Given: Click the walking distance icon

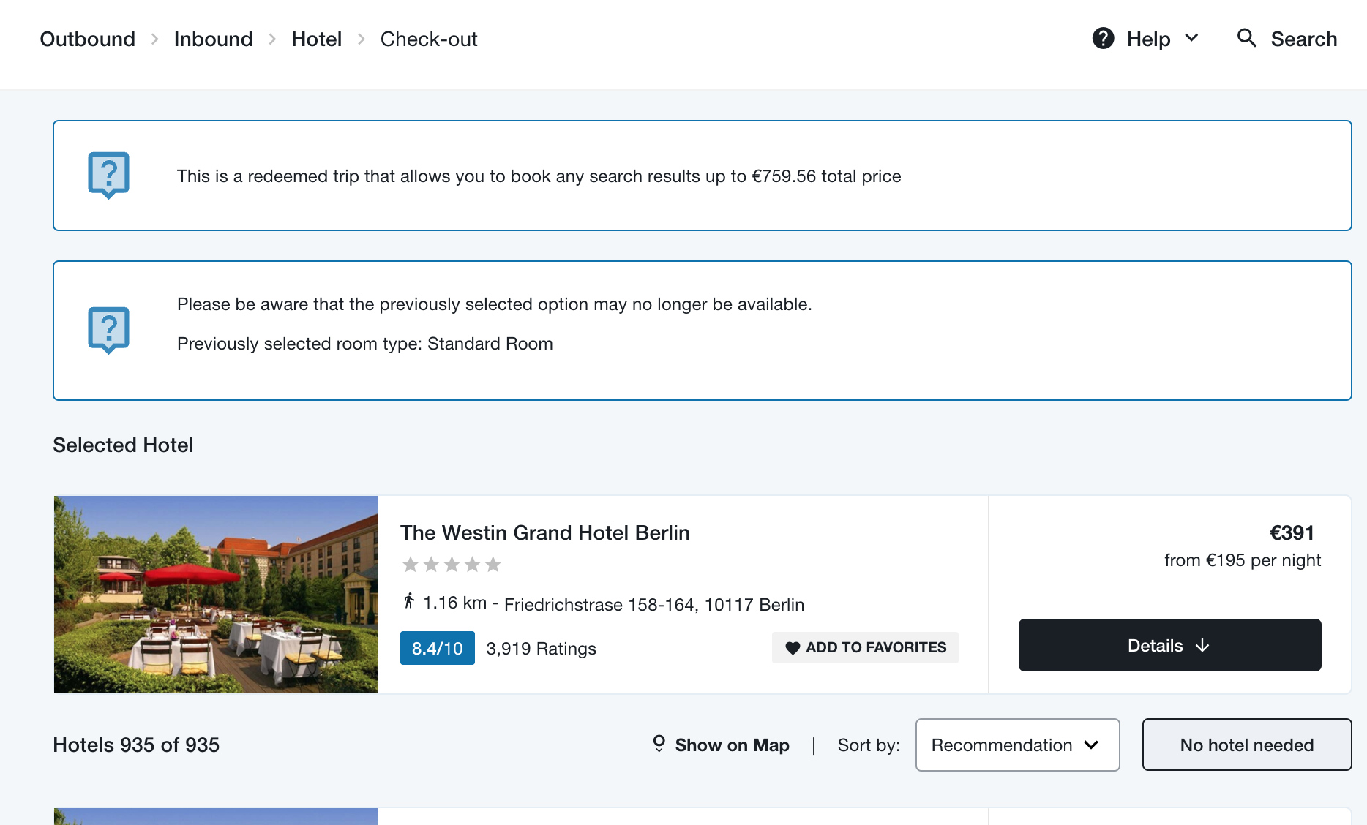Looking at the screenshot, I should click(409, 601).
